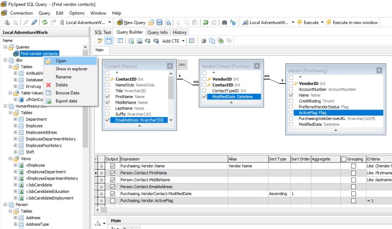Click the green refresh connection icon
392x229 pixels.
pos(45,22)
